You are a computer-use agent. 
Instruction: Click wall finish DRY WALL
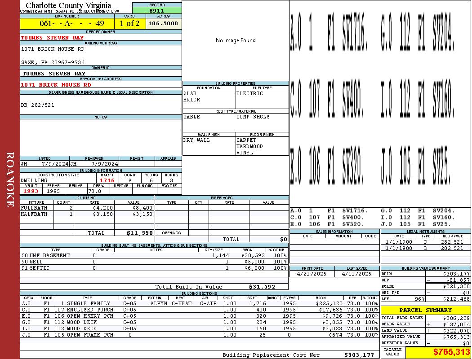click(x=196, y=140)
